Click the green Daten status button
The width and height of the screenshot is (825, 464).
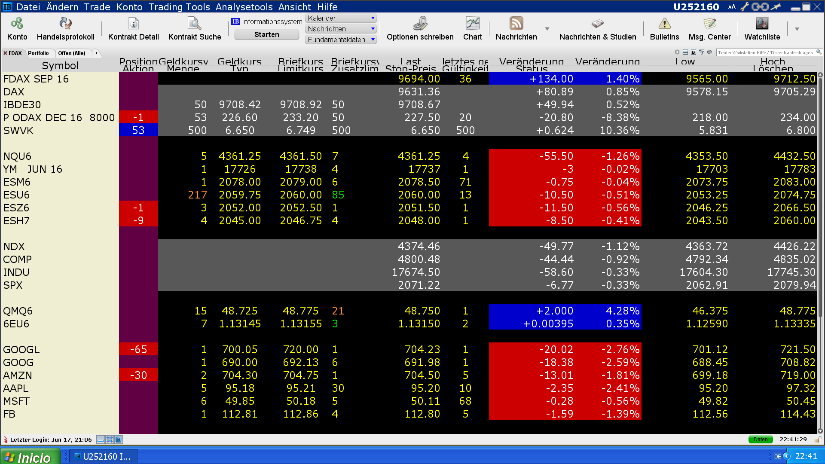tap(760, 440)
